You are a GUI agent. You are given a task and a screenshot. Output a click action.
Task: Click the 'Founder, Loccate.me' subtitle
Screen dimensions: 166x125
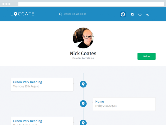click(x=83, y=58)
